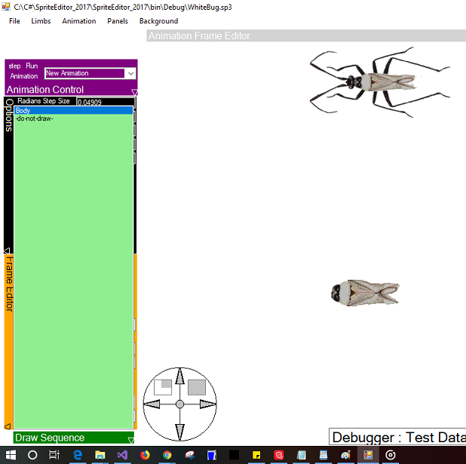Open Google Chrome from the taskbar
Image resolution: width=466 pixels, height=464 pixels.
pos(167,455)
